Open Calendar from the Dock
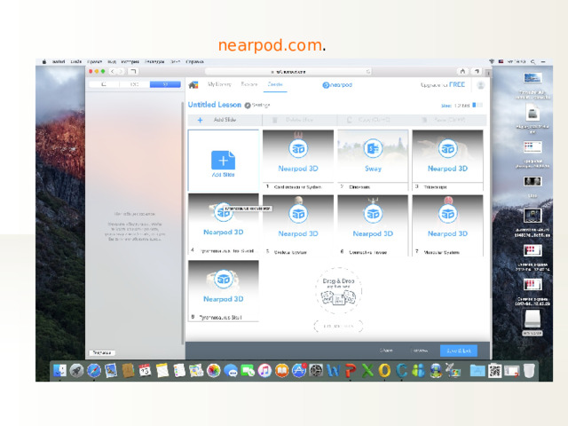The height and width of the screenshot is (426, 568). point(145,371)
